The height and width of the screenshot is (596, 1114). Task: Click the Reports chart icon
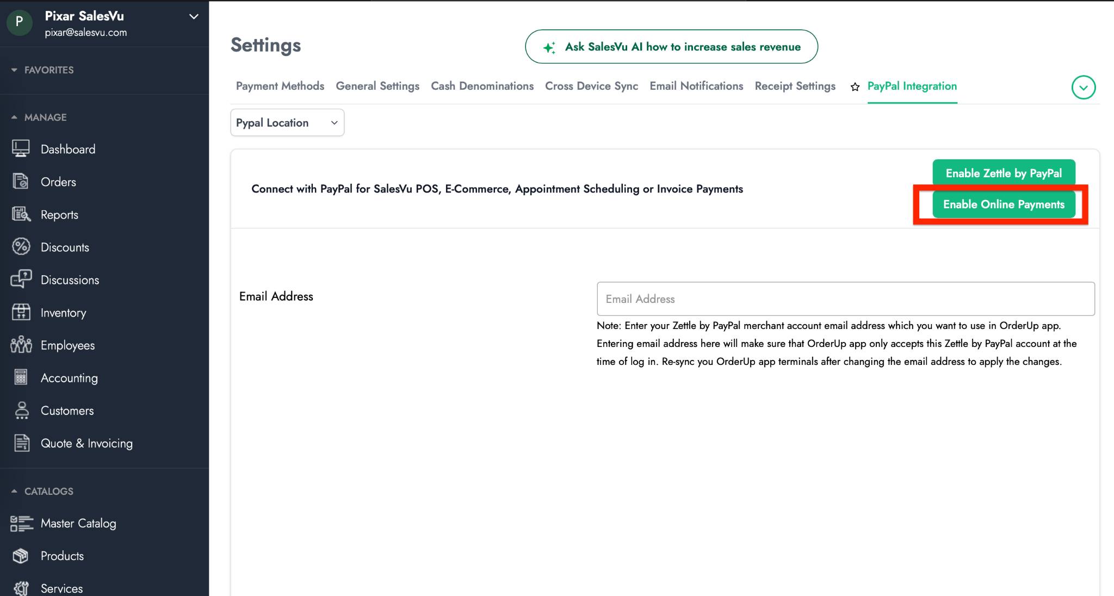(x=21, y=214)
